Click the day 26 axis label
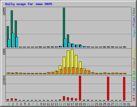This screenshot has height=107, width=137. coord(108,104)
